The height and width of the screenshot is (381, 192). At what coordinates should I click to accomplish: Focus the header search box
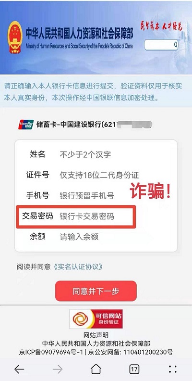click(161, 45)
